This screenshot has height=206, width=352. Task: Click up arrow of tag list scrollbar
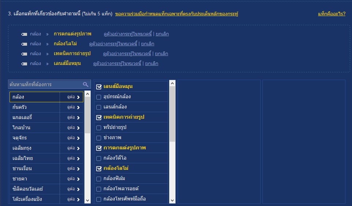(172, 83)
